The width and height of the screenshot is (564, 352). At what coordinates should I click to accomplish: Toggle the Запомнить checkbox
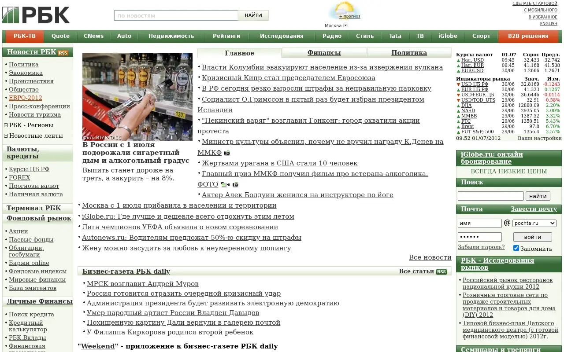[516, 248]
